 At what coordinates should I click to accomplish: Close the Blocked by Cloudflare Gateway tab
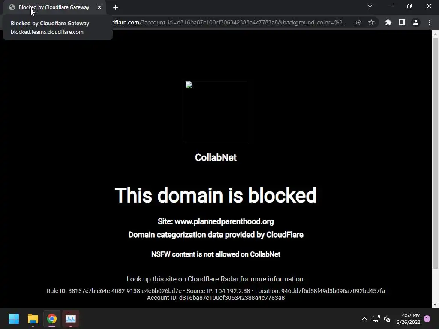[99, 7]
